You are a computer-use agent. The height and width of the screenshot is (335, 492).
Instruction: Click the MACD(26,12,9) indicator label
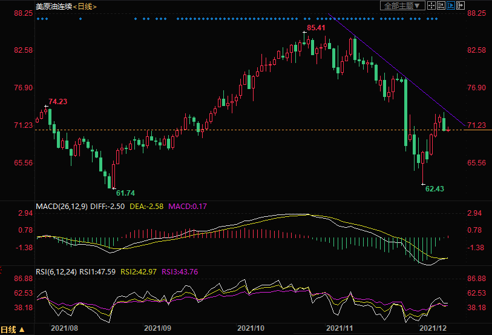pos(62,207)
